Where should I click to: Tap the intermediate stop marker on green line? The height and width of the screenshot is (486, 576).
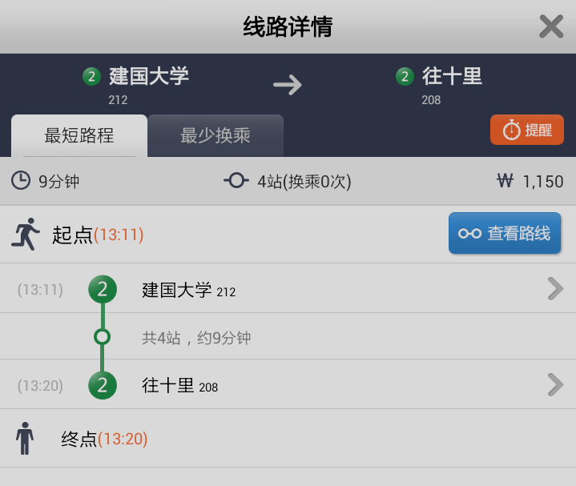click(x=102, y=337)
